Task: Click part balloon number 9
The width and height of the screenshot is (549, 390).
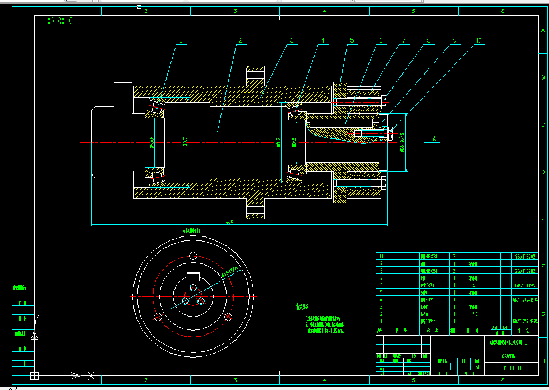Action: [x=455, y=40]
